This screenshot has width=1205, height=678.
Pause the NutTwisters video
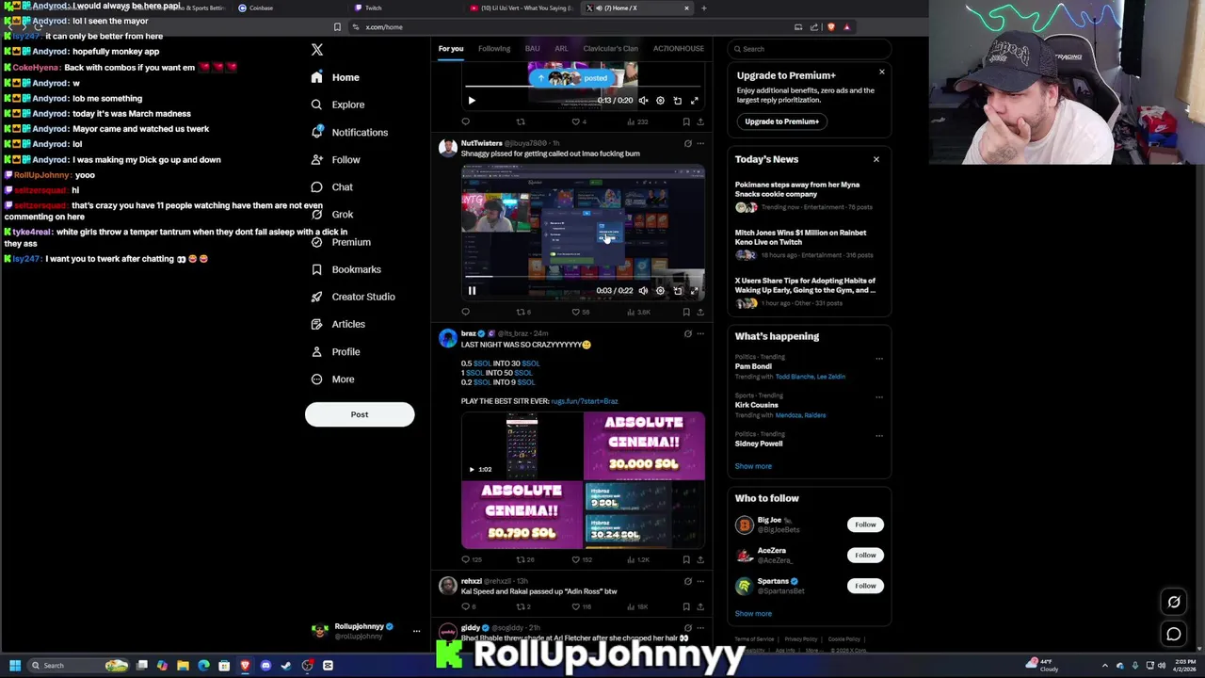[x=472, y=290]
